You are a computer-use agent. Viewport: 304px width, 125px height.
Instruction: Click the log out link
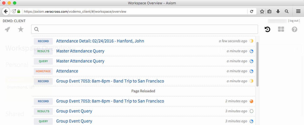[x=294, y=21]
